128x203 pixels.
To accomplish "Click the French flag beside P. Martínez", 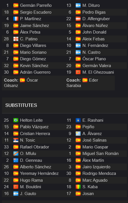I will coord(16,19).
